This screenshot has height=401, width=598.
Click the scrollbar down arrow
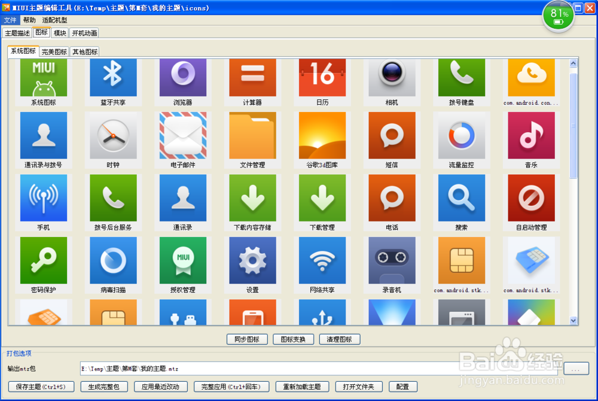573,320
